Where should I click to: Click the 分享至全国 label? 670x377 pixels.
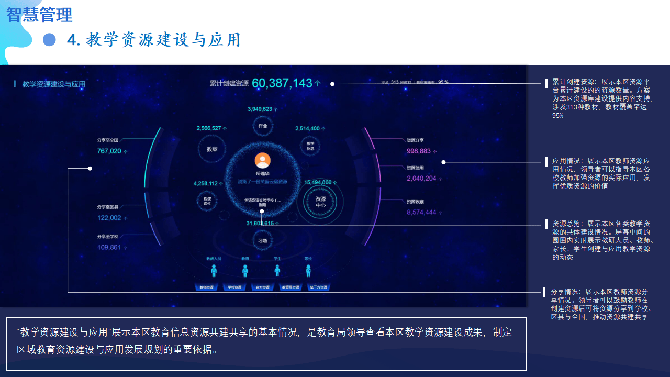pos(108,140)
